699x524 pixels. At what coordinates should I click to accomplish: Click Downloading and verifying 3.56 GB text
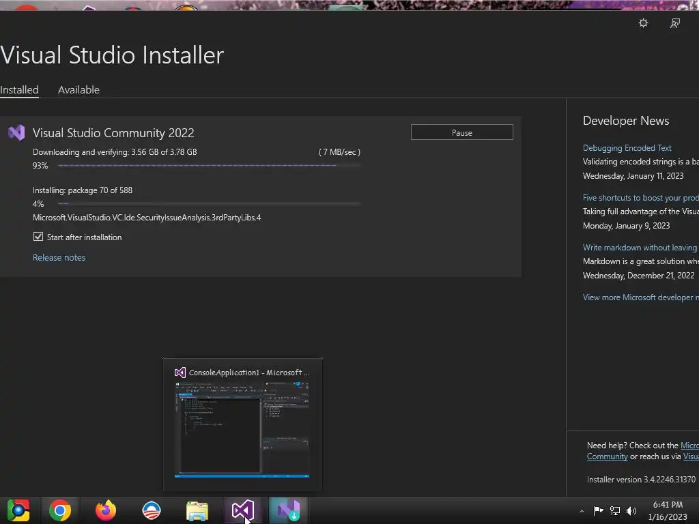pyautogui.click(x=115, y=152)
